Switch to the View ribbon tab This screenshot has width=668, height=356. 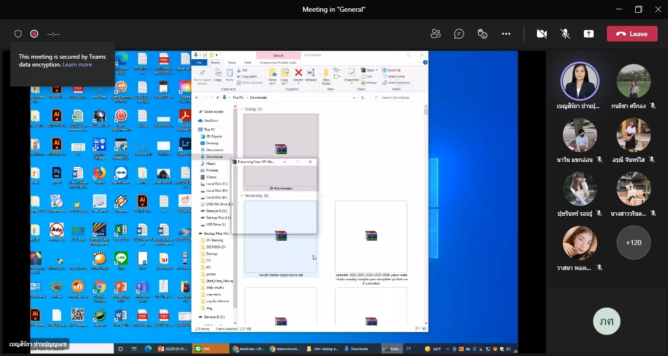247,63
